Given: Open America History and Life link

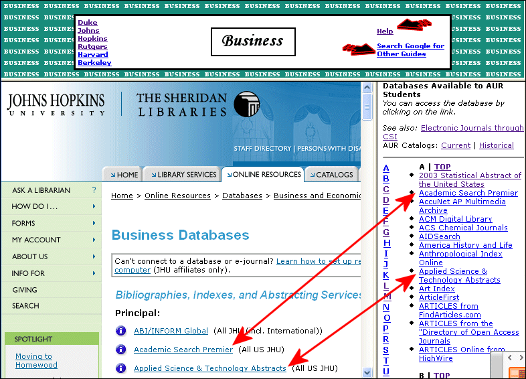Looking at the screenshot, I should (466, 245).
